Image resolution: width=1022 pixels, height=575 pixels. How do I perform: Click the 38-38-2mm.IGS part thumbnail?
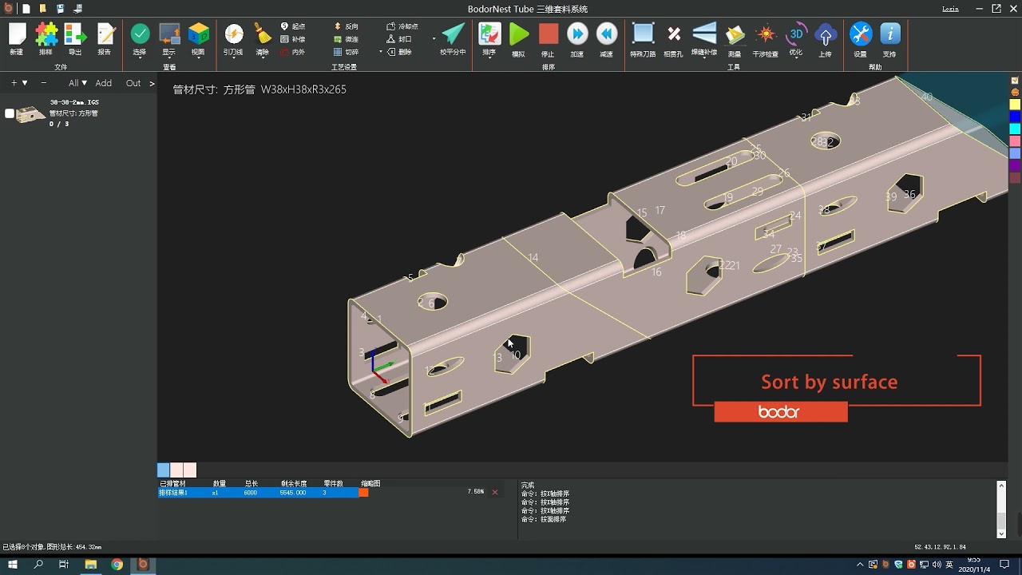point(31,114)
